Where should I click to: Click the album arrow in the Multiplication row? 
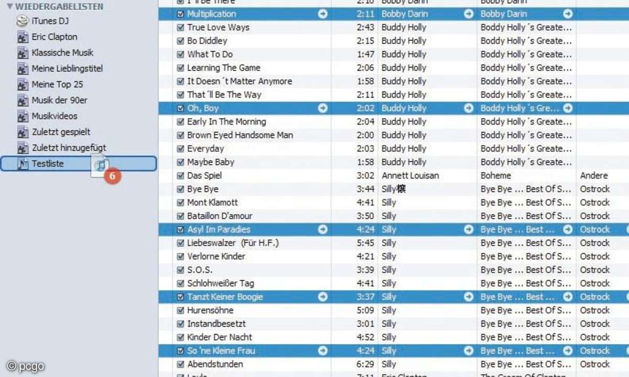tap(568, 14)
